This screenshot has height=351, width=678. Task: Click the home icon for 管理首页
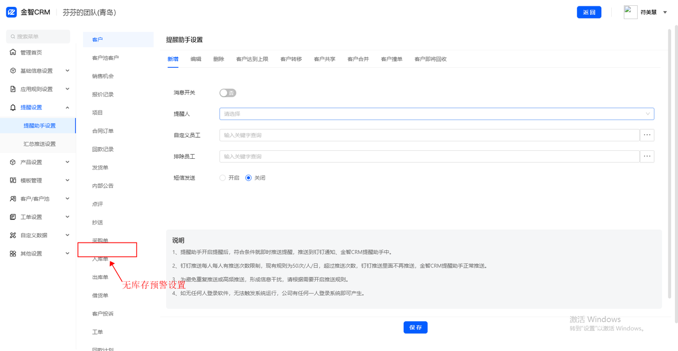13,52
